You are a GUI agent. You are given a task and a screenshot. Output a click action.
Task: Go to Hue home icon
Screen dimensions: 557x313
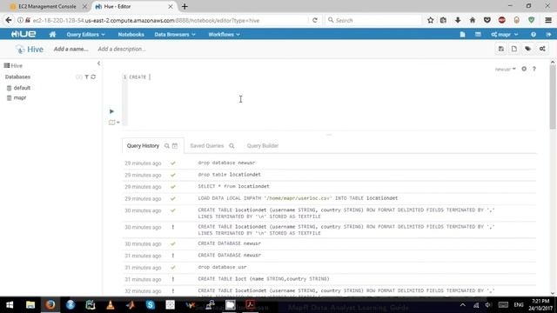[x=52, y=35]
